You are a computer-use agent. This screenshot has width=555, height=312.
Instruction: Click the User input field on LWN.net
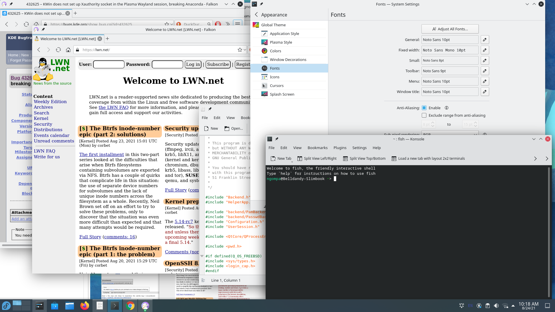pos(109,64)
